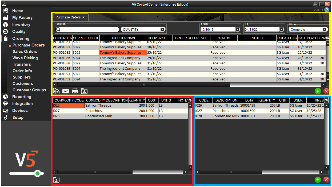Click the Setup gears icon
This screenshot has width=332, height=187.
tap(5, 118)
